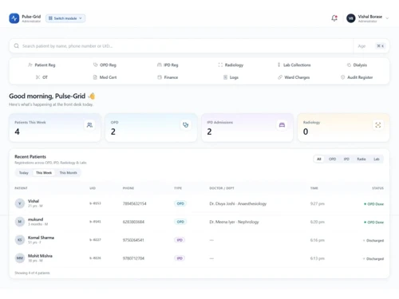Click patient name Vishal

tap(34, 201)
